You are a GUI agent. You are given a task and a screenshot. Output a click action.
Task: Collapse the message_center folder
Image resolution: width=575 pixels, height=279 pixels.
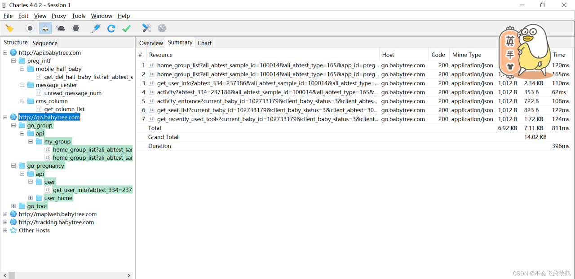(22, 85)
